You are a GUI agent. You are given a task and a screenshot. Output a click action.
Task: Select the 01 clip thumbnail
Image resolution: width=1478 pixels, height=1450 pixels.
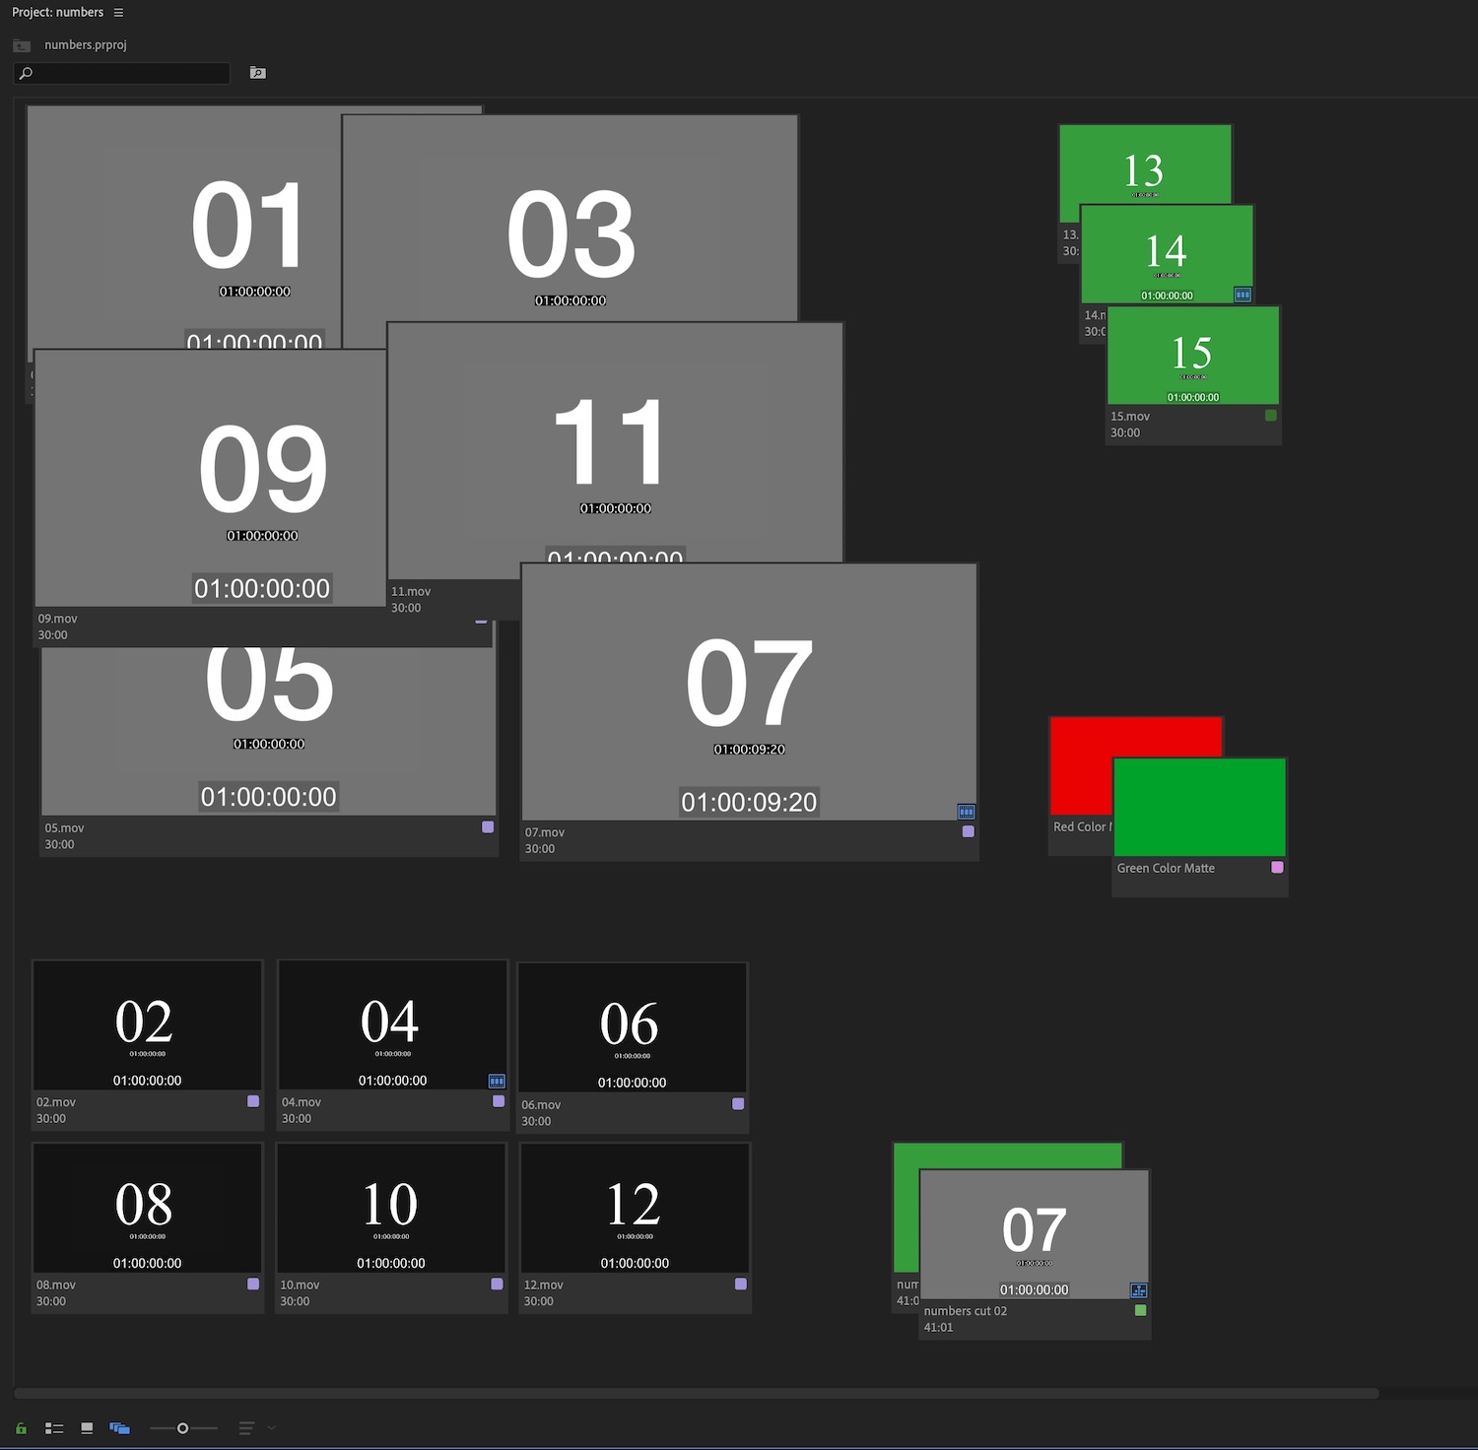coord(184,227)
